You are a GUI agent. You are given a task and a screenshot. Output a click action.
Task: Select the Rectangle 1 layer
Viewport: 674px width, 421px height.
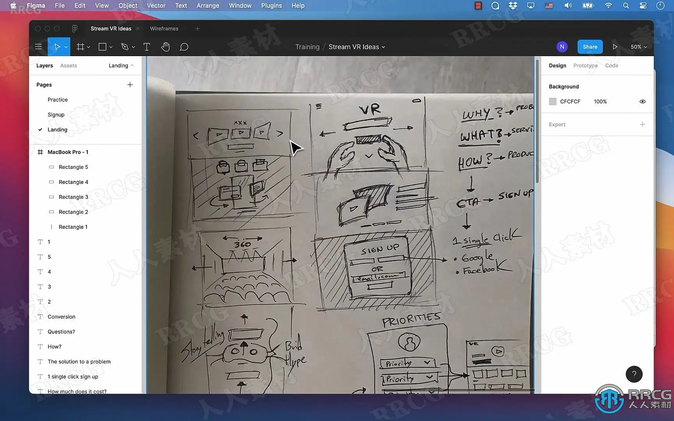[73, 227]
